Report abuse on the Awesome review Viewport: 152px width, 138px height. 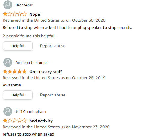53,95
